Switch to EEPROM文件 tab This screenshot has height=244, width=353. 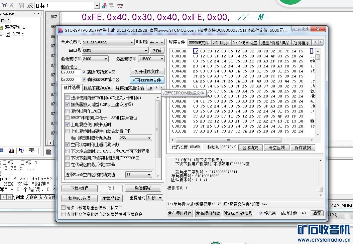coord(199,42)
